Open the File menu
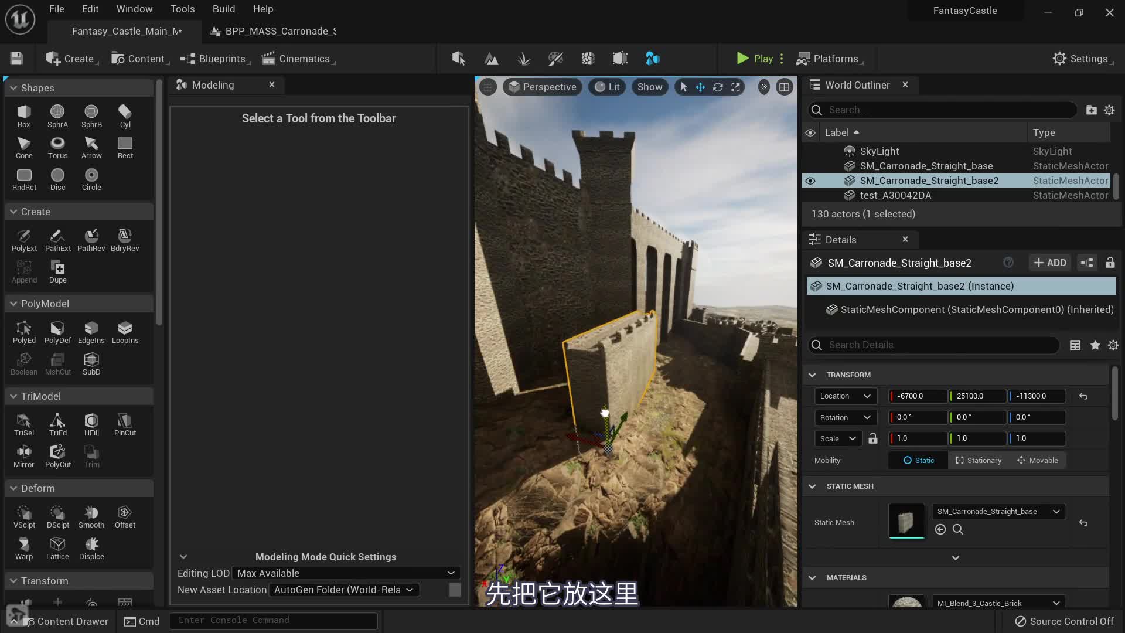The height and width of the screenshot is (633, 1125). (x=57, y=9)
